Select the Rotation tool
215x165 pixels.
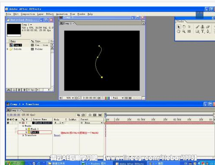pyautogui.click(x=184, y=27)
